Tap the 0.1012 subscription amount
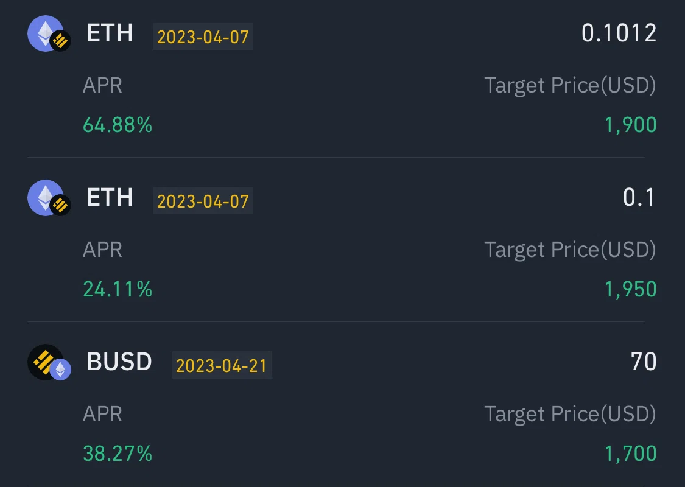The image size is (685, 487). click(619, 33)
